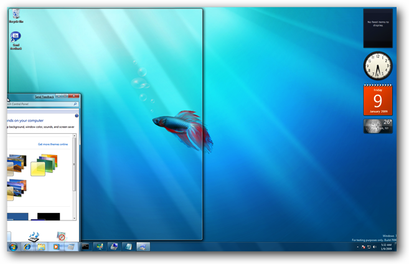Select the yellow-green Aero theme thumbnail
The height and width of the screenshot is (264, 409).
click(45, 166)
